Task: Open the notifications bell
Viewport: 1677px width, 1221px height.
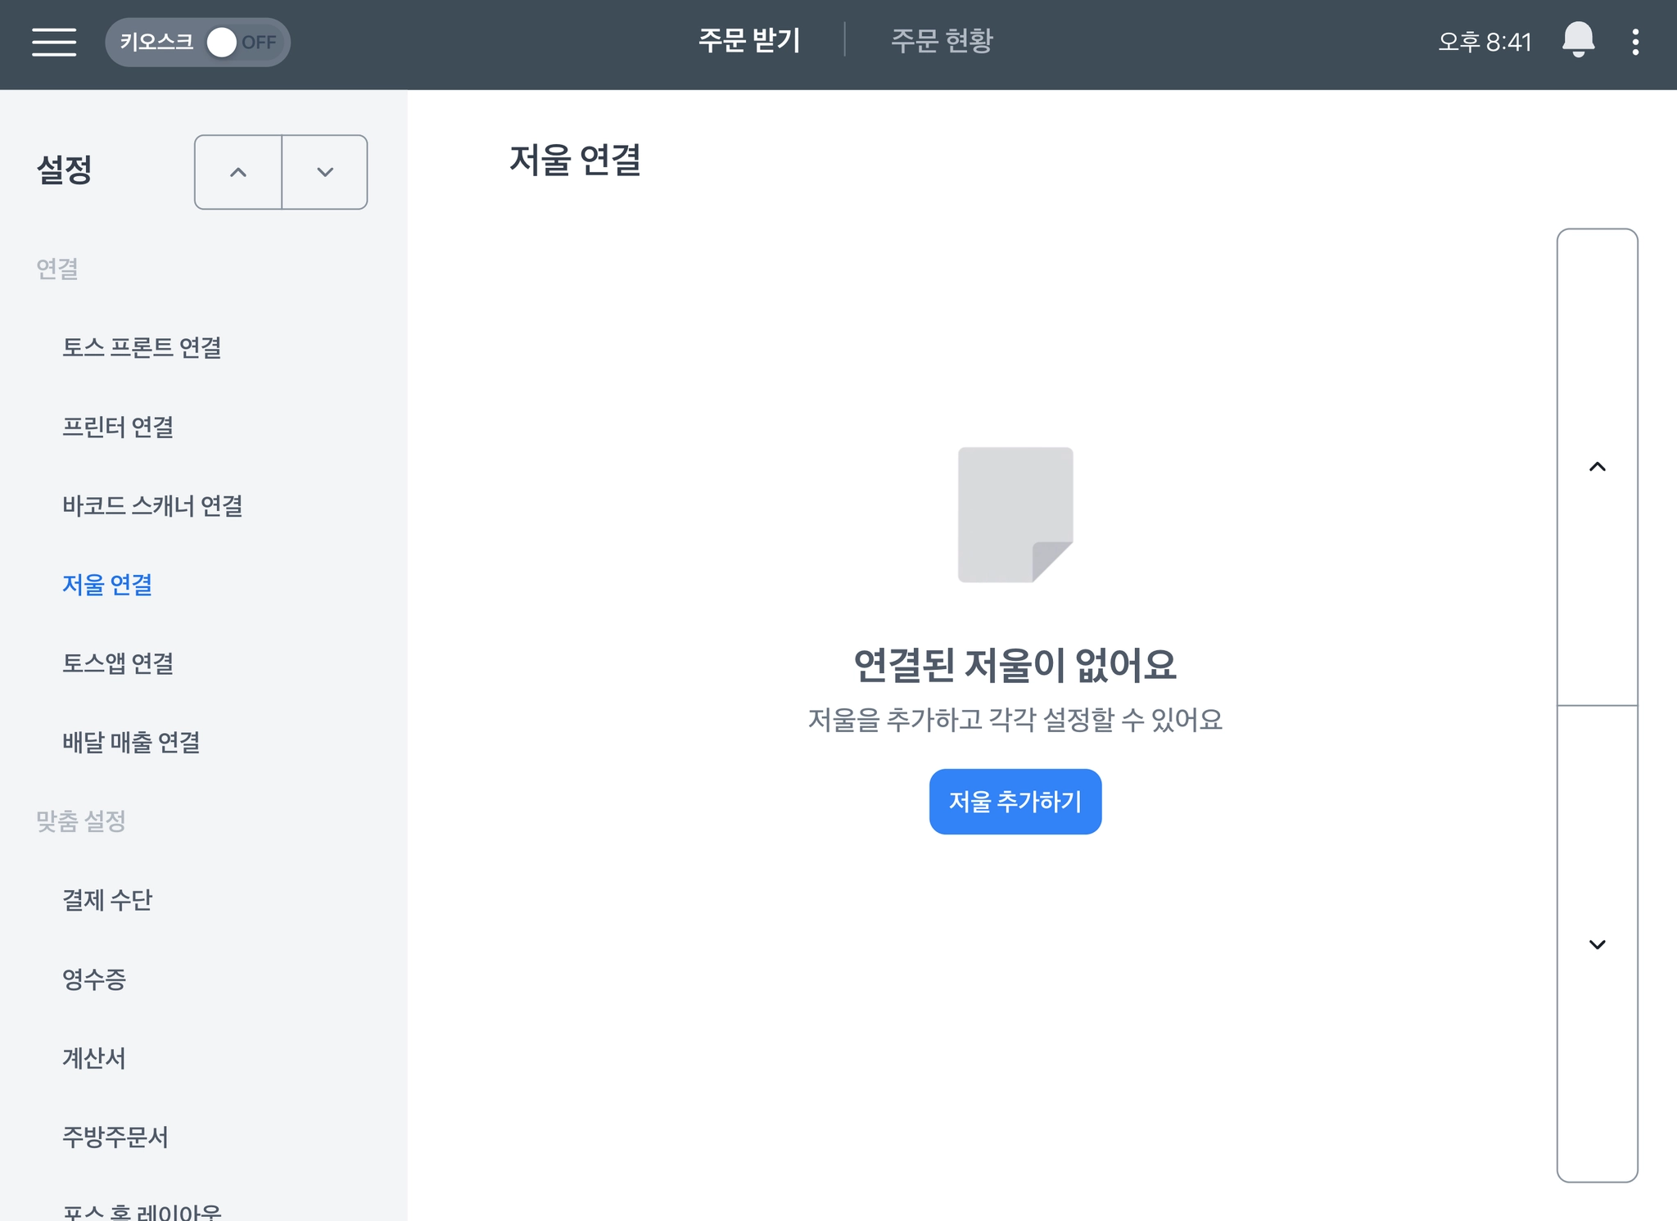Action: pyautogui.click(x=1578, y=40)
